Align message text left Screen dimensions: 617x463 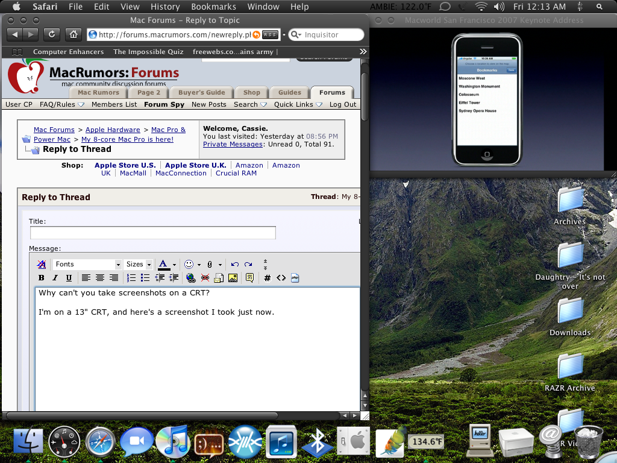86,278
